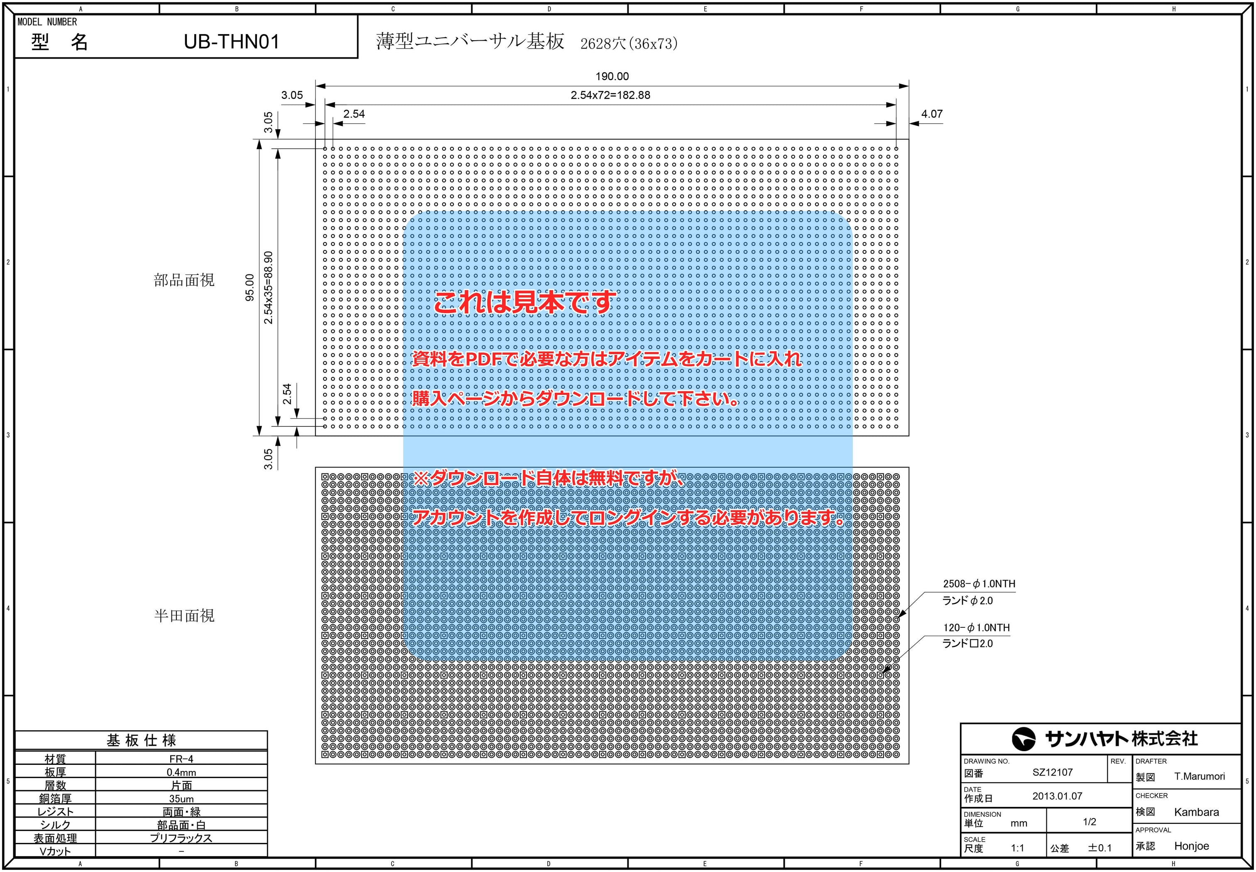Click the ±0.1 tolerance value
The image size is (1256, 872).
(1100, 848)
